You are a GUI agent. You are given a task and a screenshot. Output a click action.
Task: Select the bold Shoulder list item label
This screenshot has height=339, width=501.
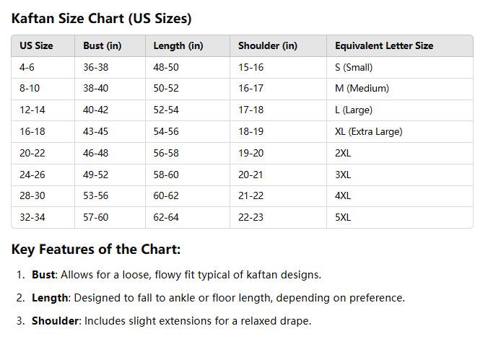pos(54,321)
